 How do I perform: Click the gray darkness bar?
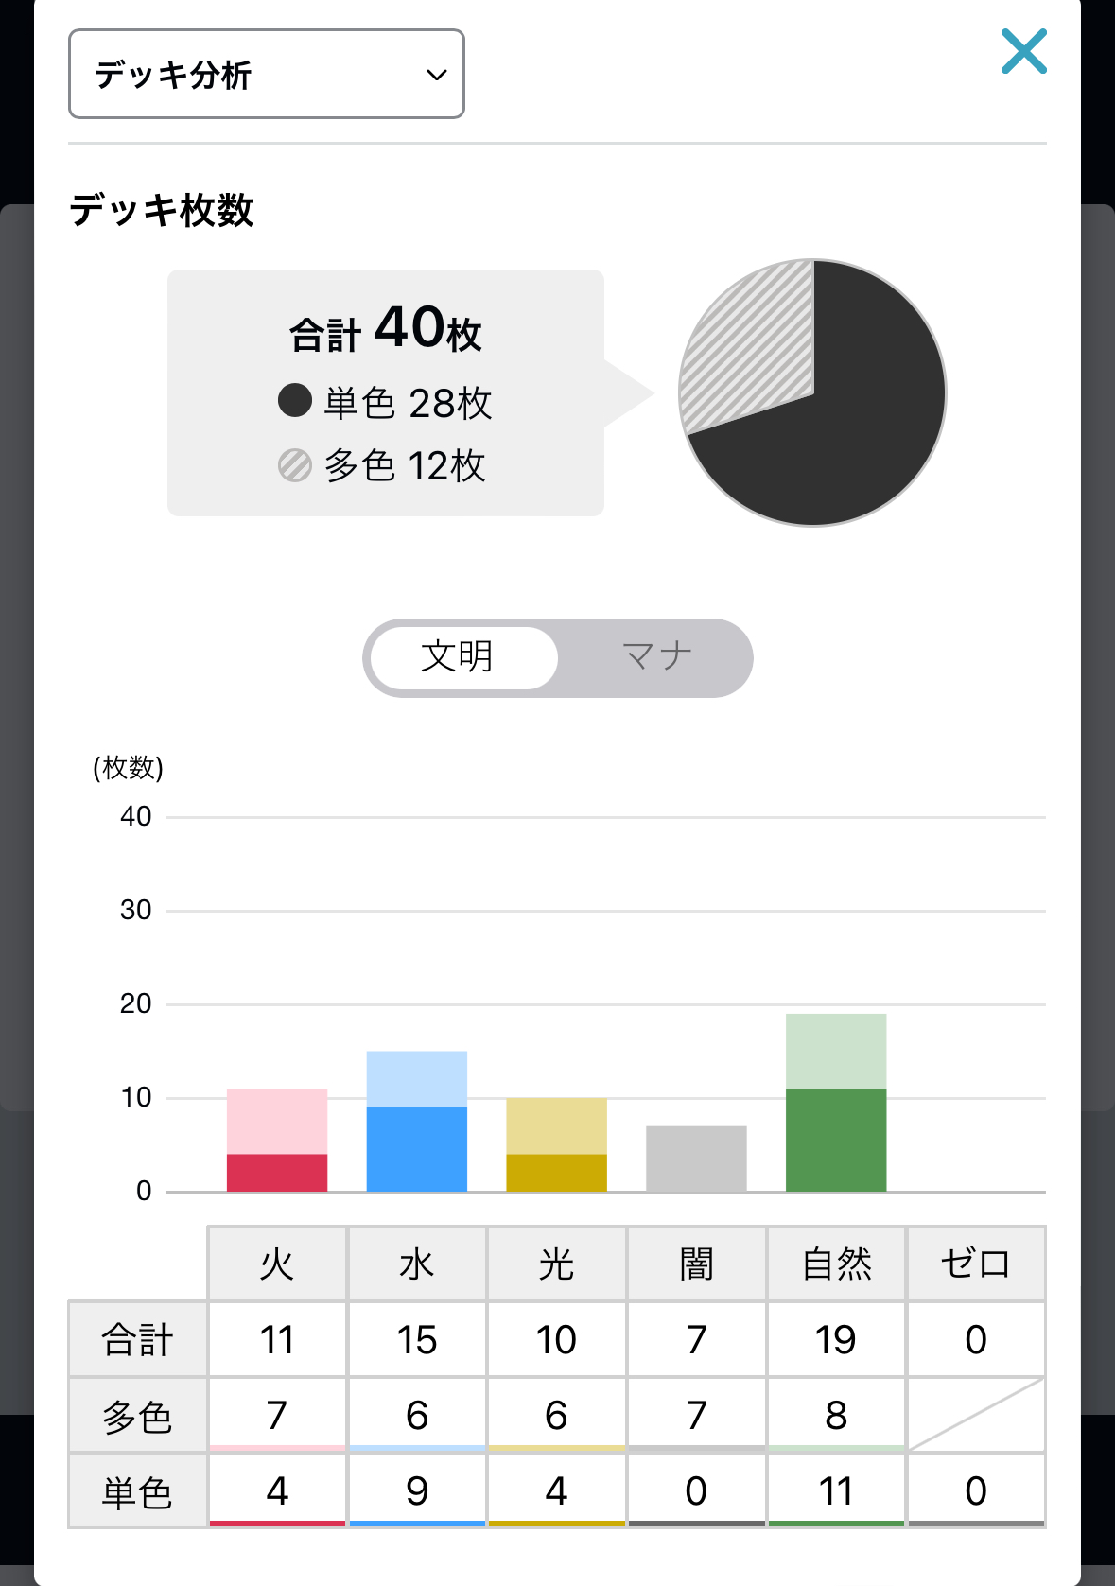tap(696, 1159)
